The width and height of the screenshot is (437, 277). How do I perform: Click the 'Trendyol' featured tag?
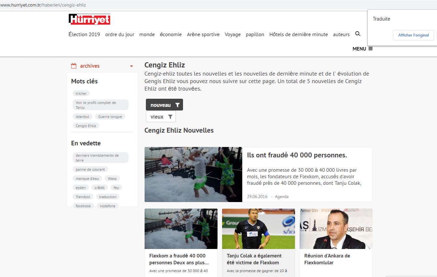click(83, 197)
